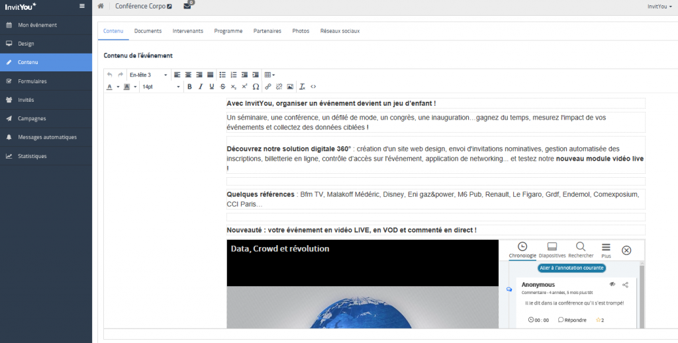Select Contenu in the sidebar

tap(46, 62)
